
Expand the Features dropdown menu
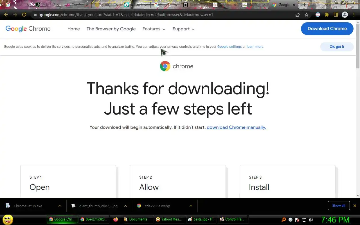tap(154, 29)
